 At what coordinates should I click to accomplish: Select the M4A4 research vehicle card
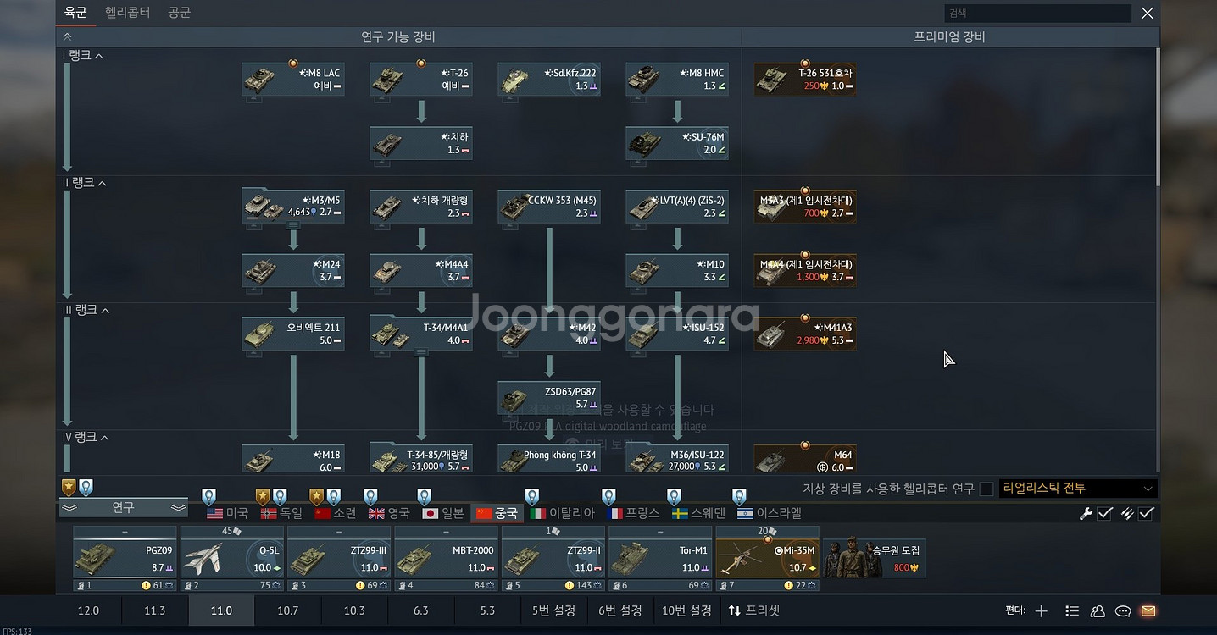point(421,270)
